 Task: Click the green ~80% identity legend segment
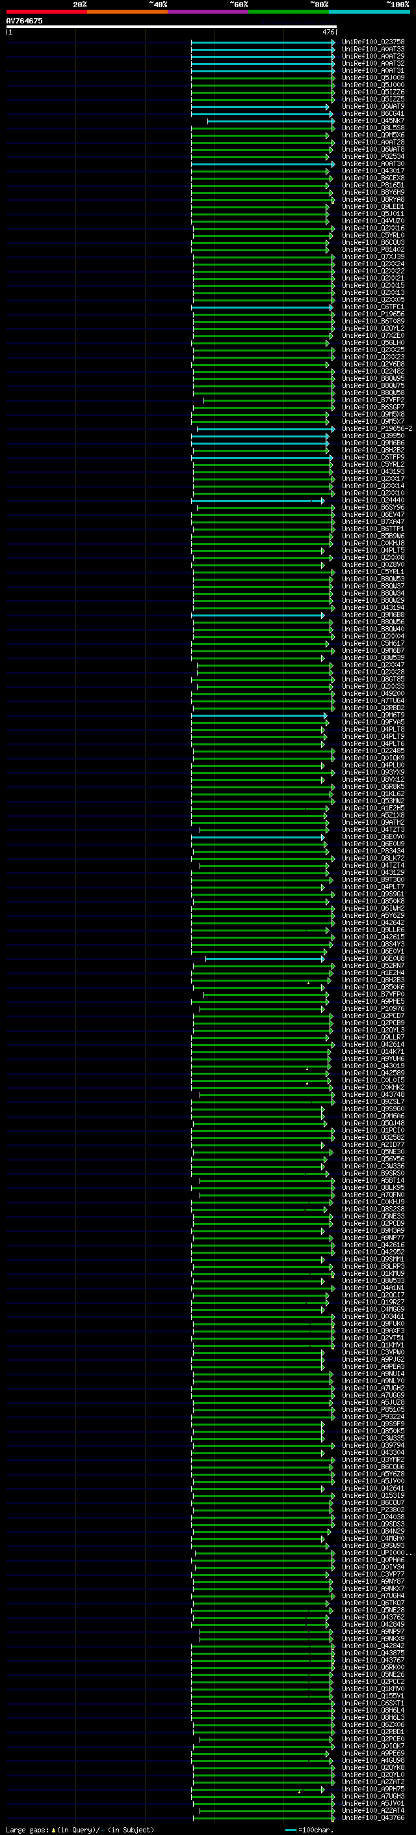[x=289, y=12]
